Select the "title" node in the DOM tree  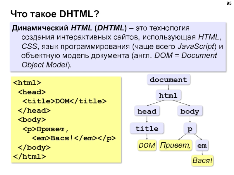[x=147, y=128]
